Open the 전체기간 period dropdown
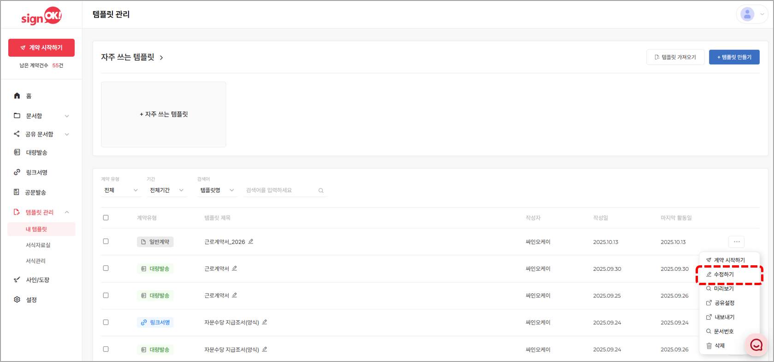Image resolution: width=774 pixels, height=362 pixels. [166, 190]
